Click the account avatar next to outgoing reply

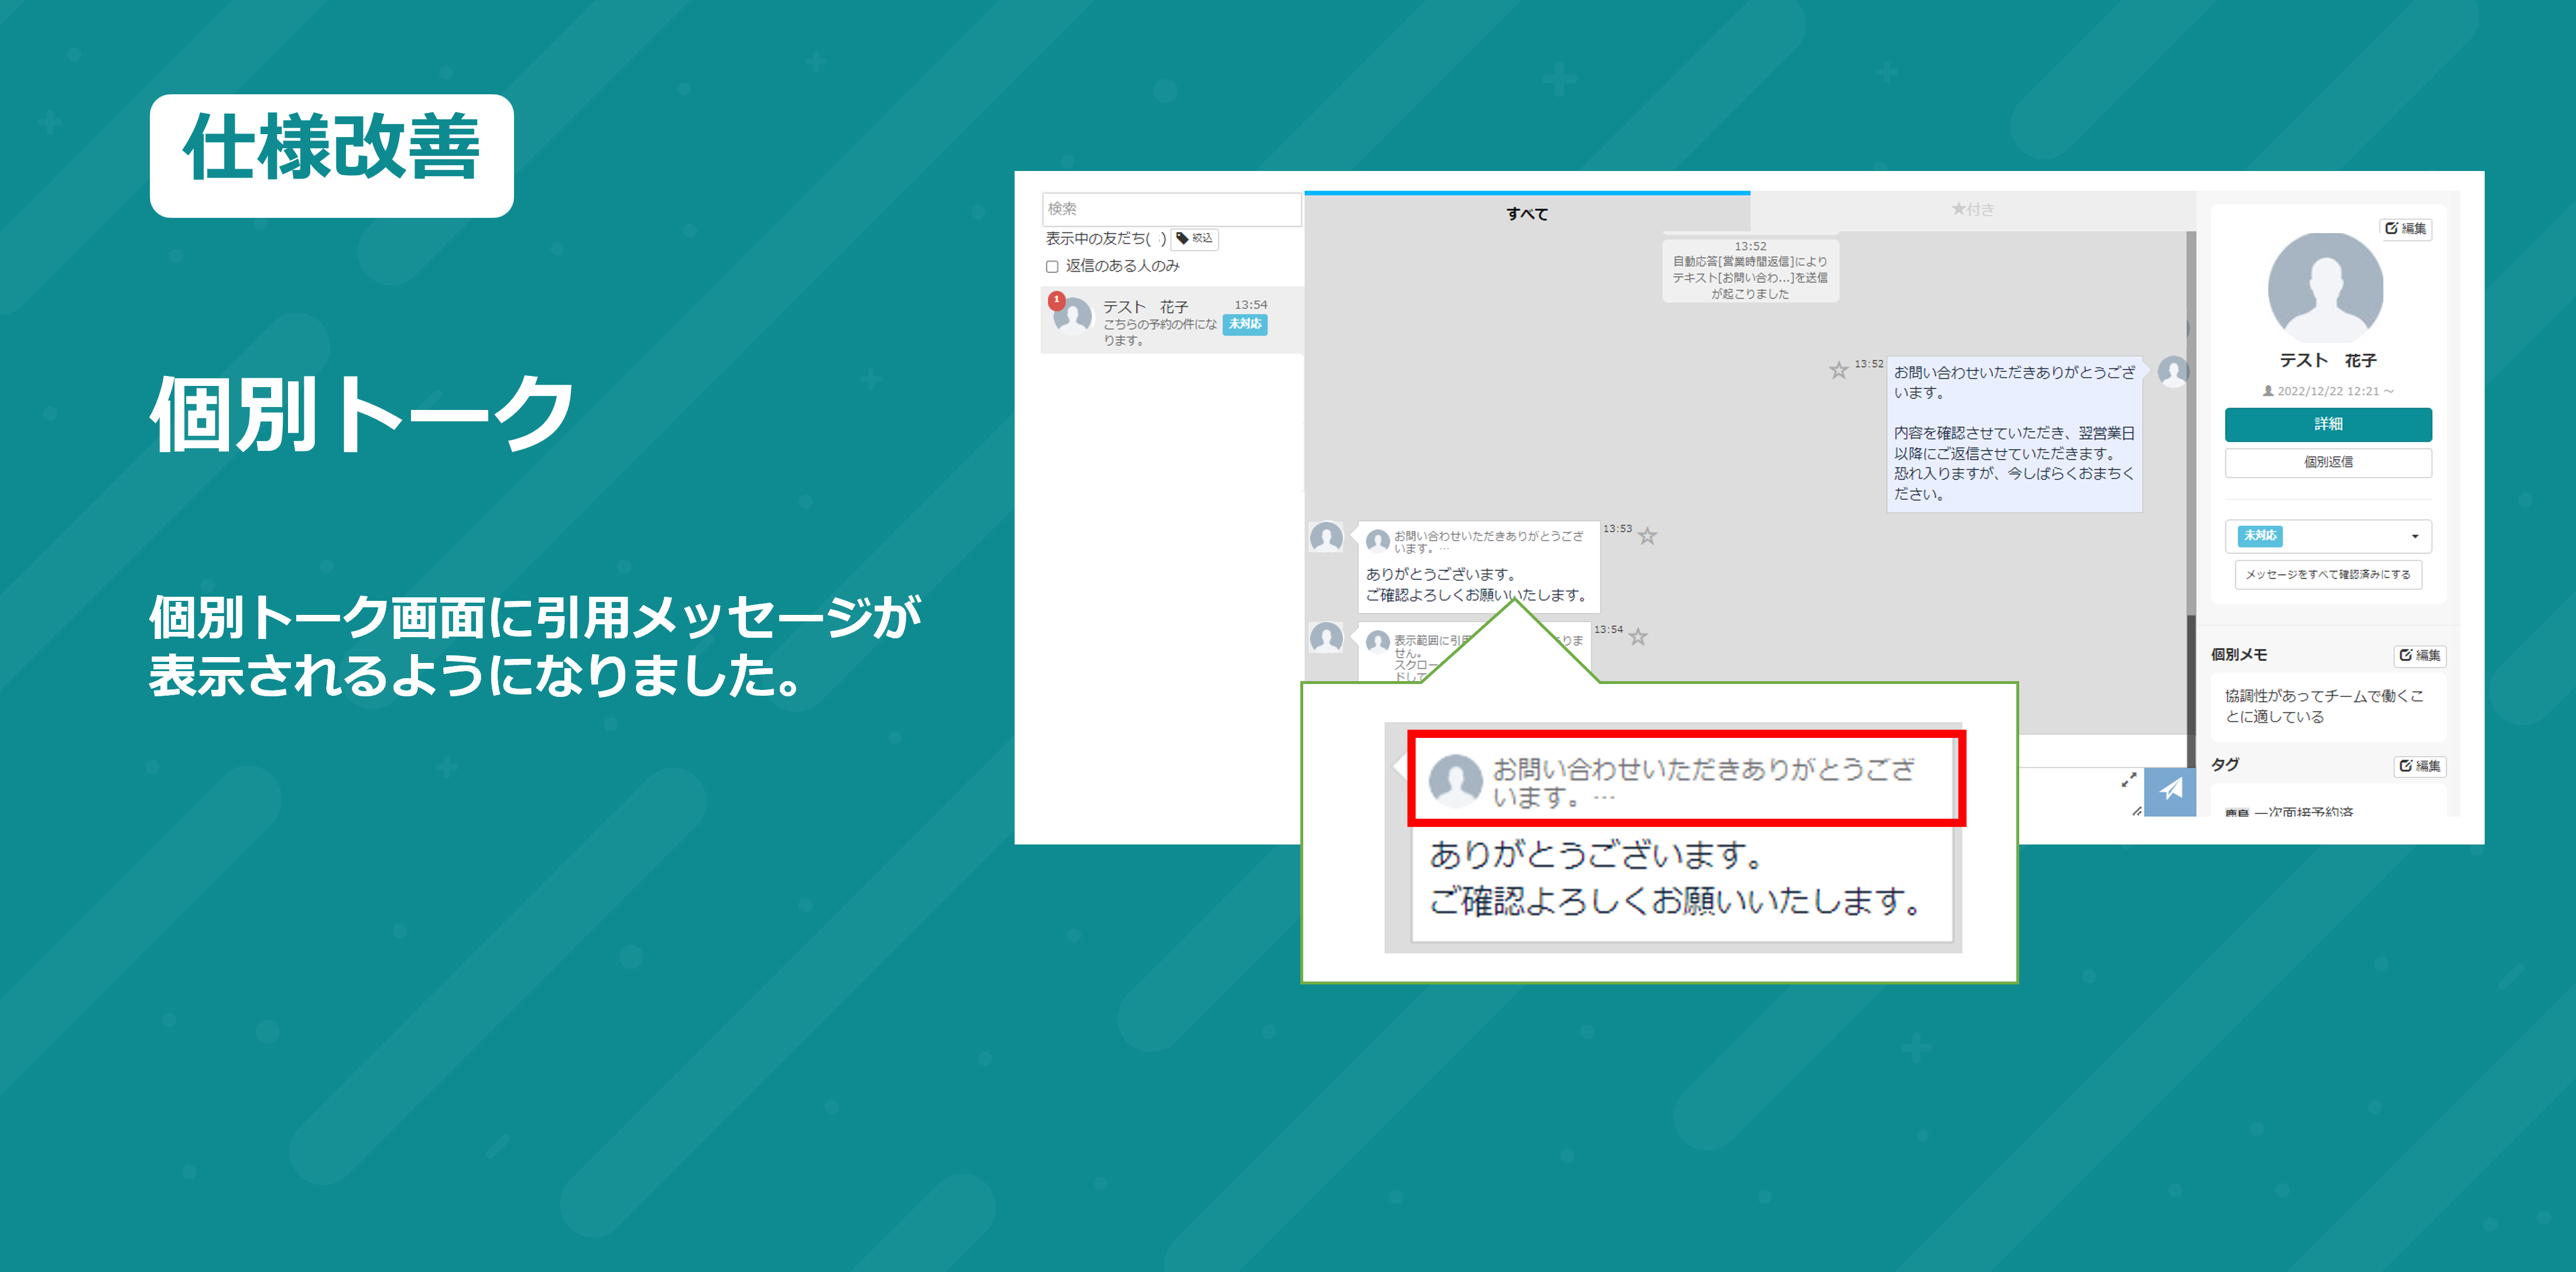(2173, 372)
